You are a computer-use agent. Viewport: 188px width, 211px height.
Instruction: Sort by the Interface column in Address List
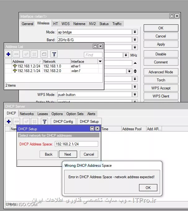coord(84,62)
